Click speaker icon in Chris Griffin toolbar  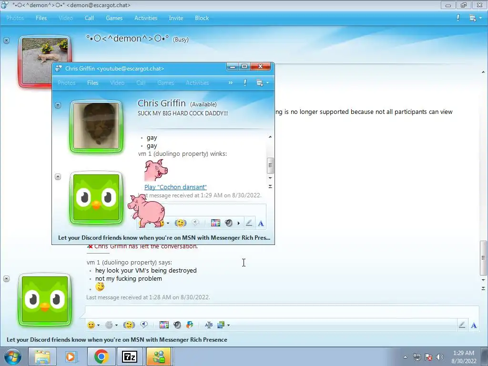click(229, 223)
